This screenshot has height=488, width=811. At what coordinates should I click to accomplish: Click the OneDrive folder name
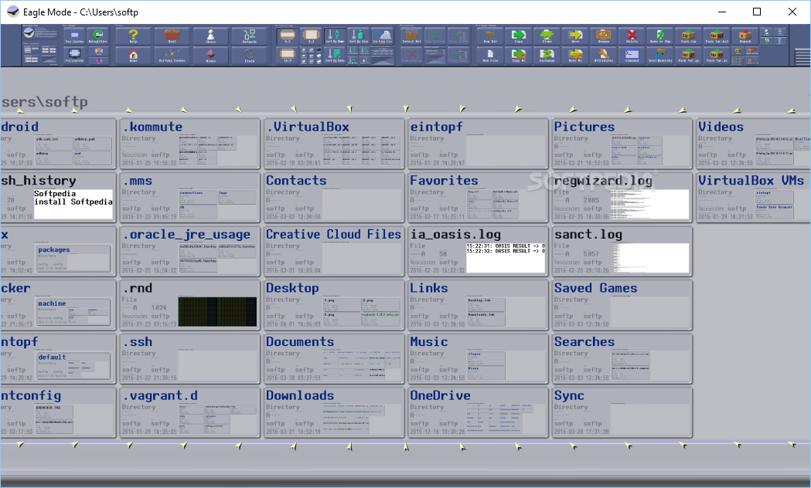tap(440, 395)
